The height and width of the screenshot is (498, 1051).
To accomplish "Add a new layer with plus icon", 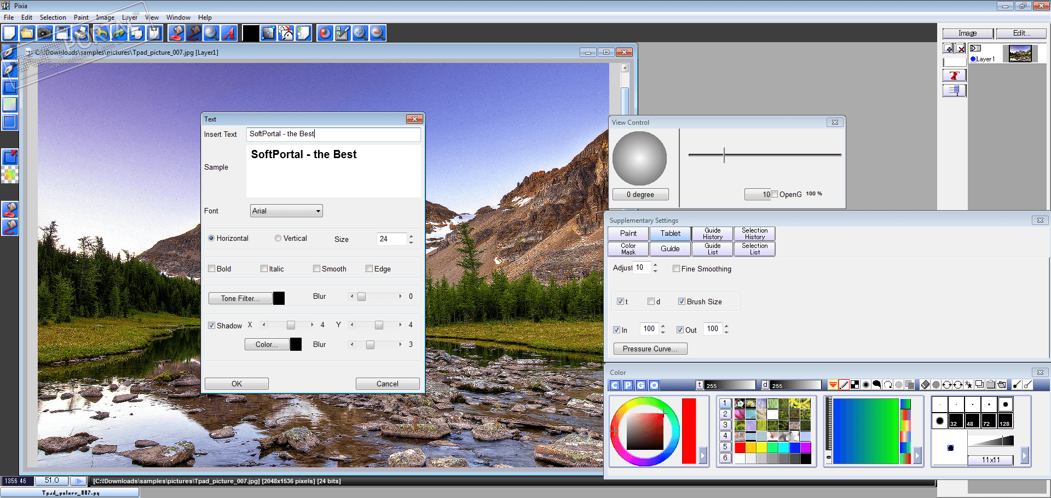I will click(x=949, y=49).
